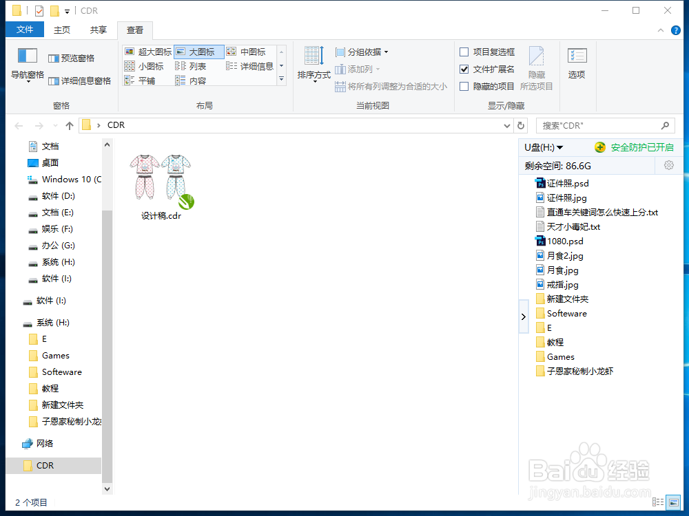
Task: Switch layout to 大图标
Action: coord(199,52)
